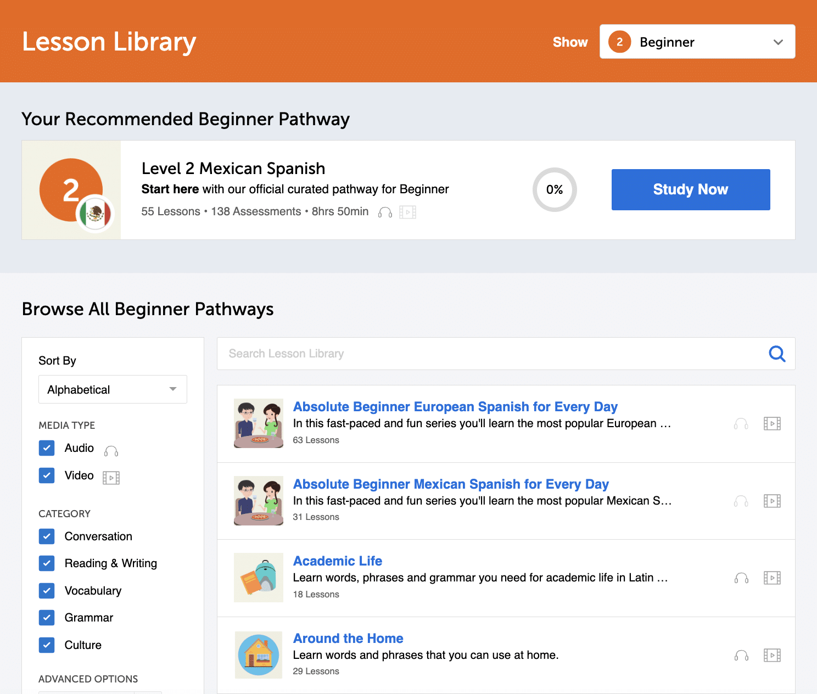Viewport: 817px width, 694px height.
Task: Click the video icon on Absolute Beginner Mexican Spanish row
Action: [x=772, y=501]
